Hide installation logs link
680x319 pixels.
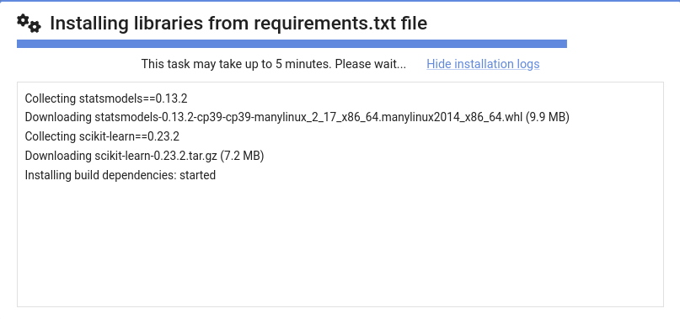point(483,64)
